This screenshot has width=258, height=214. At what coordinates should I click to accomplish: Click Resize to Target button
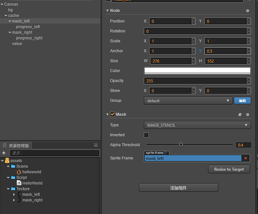[229, 169]
